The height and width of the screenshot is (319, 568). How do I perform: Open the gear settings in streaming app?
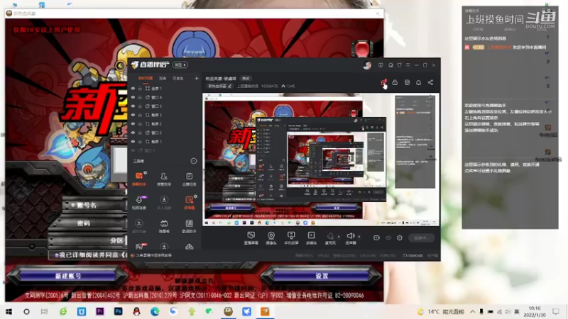tap(400, 237)
